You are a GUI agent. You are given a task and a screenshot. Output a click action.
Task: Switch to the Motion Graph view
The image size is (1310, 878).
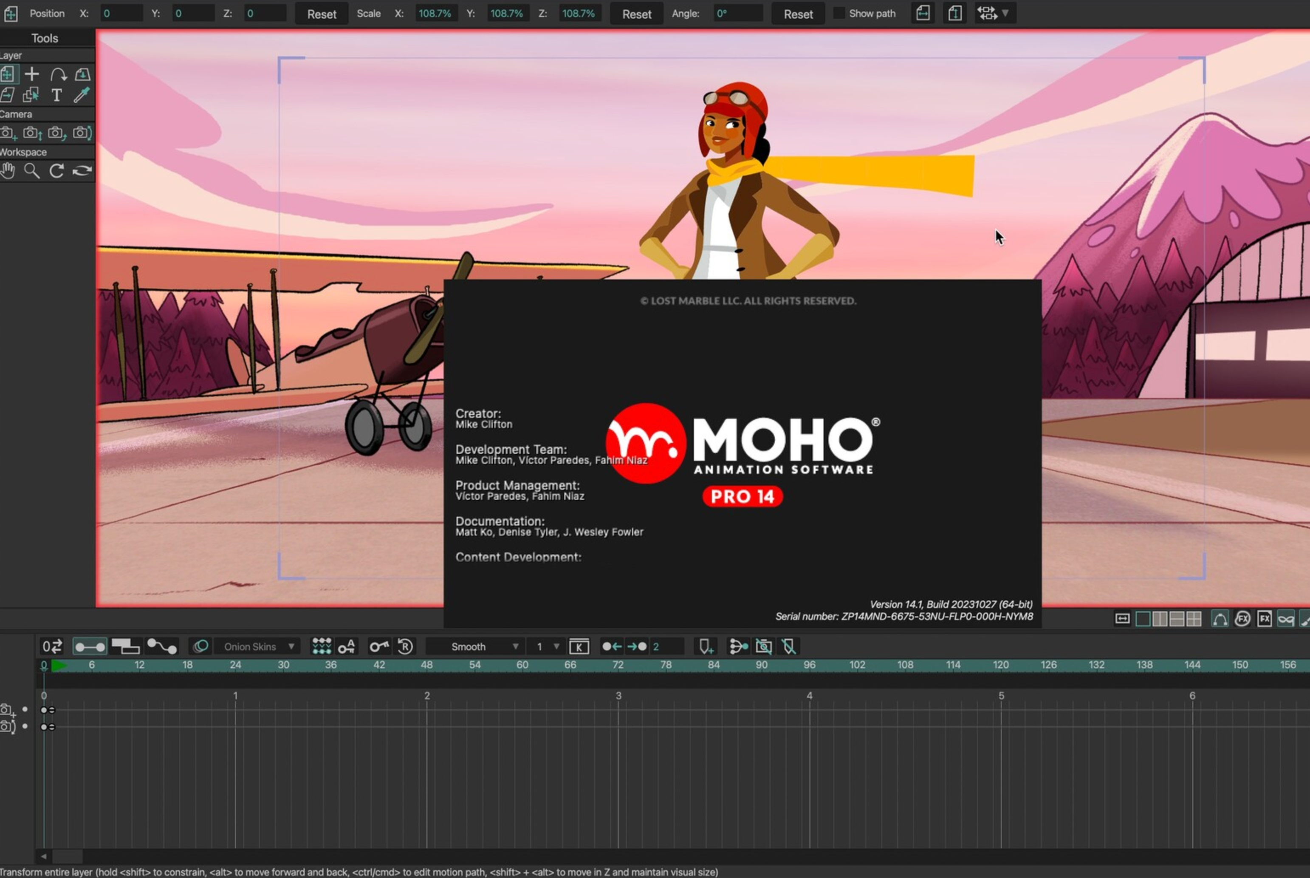(x=162, y=647)
